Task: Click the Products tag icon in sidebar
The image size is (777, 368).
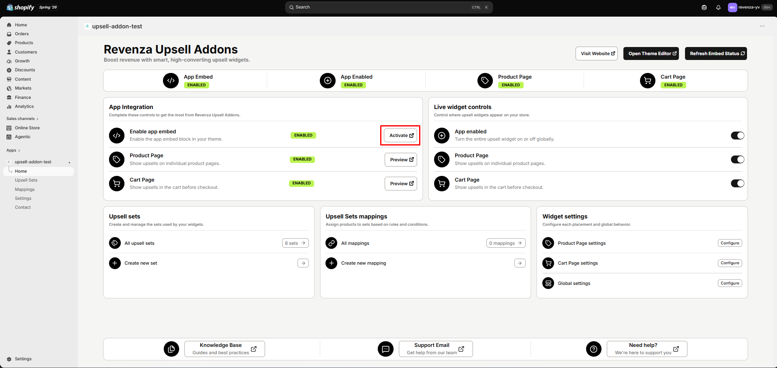Action: pyautogui.click(x=9, y=43)
